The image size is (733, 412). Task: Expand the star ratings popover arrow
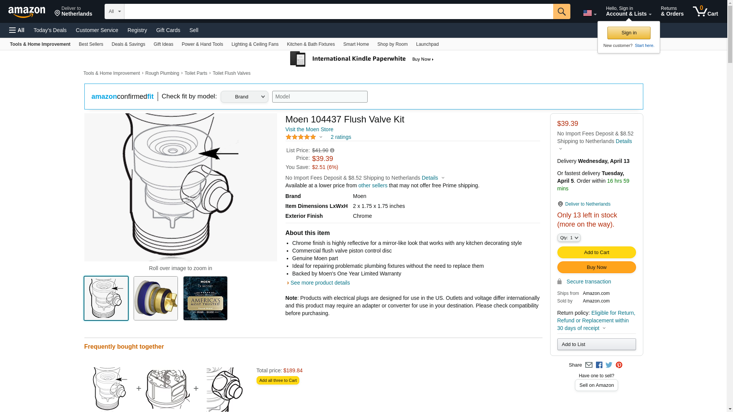coord(321,137)
